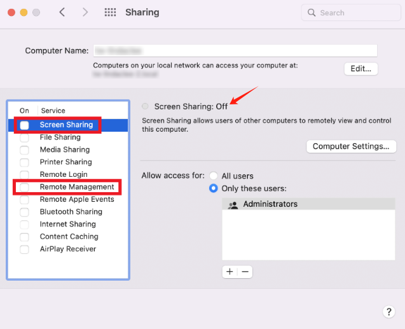
Task: Select the Administrators group icon
Action: pos(233,204)
